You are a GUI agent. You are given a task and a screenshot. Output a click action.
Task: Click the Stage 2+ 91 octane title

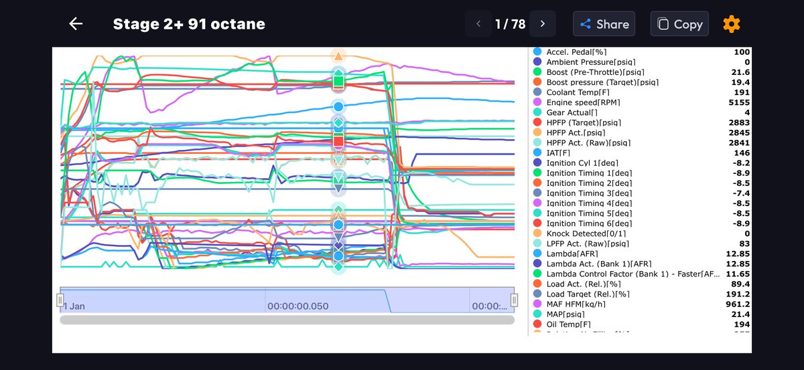coord(189,24)
